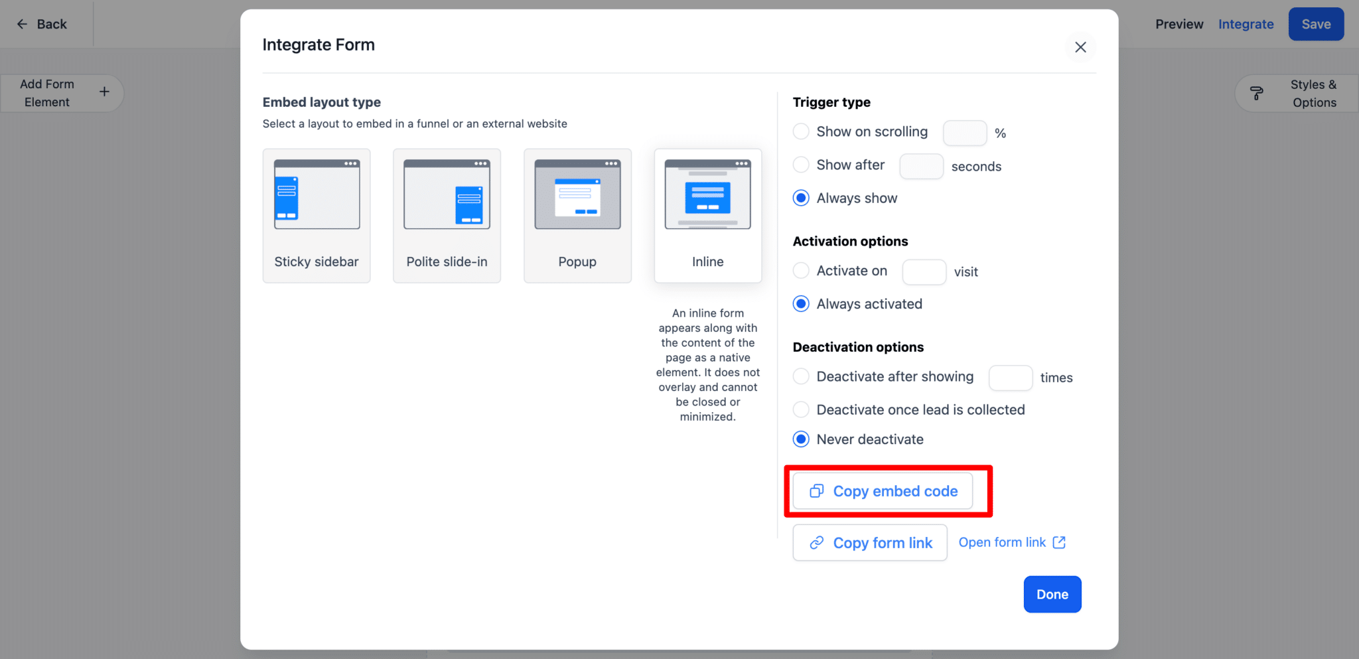
Task: Choose the Polite slide-in layout
Action: [x=447, y=216]
